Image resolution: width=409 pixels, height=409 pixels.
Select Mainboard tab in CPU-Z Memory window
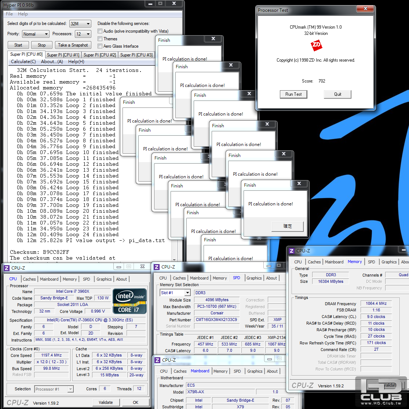334,262
